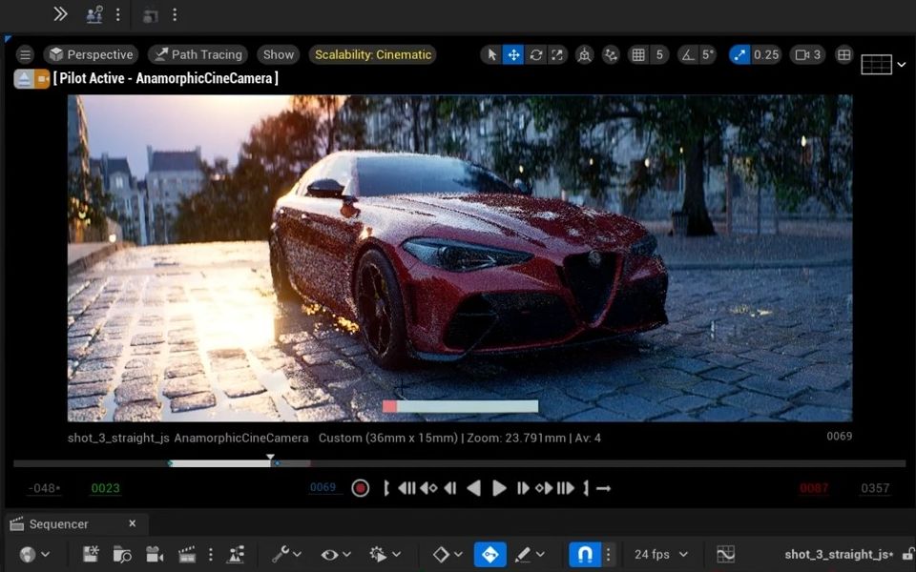The image size is (916, 572).
Task: Click the Scalability: Cinematic button
Action: (372, 54)
